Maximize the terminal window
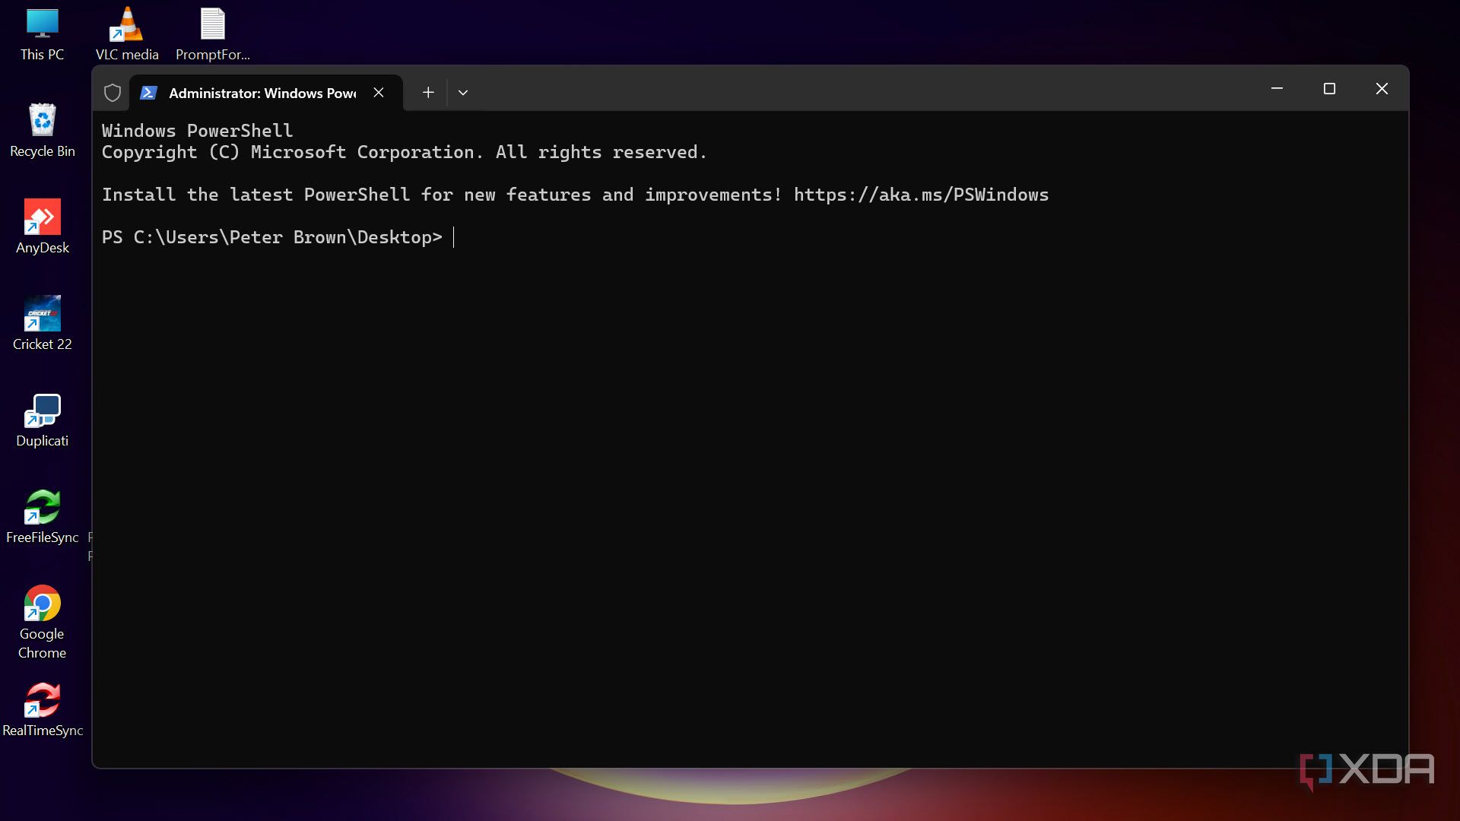Viewport: 1460px width, 821px height. click(x=1328, y=88)
